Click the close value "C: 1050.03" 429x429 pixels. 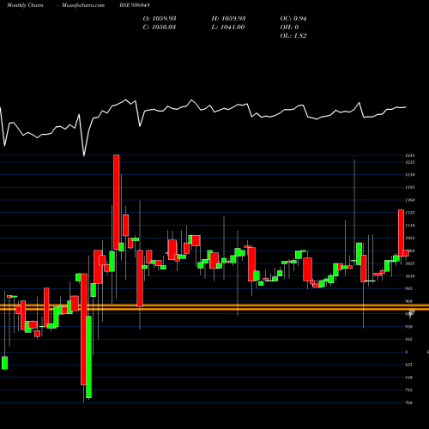tap(160, 27)
